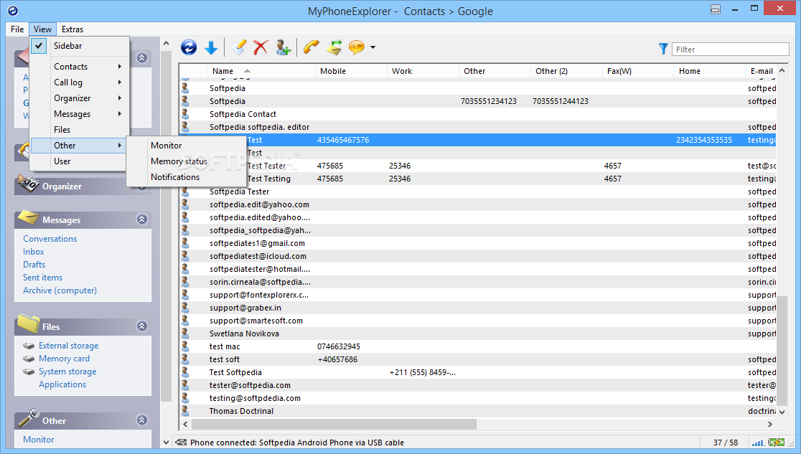Click the sync transfer arrows icon
Viewport: 801px width, 454px height.
[x=334, y=47]
